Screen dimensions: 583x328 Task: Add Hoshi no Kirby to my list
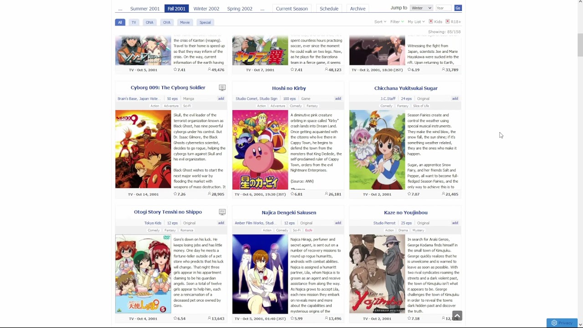coord(338,98)
